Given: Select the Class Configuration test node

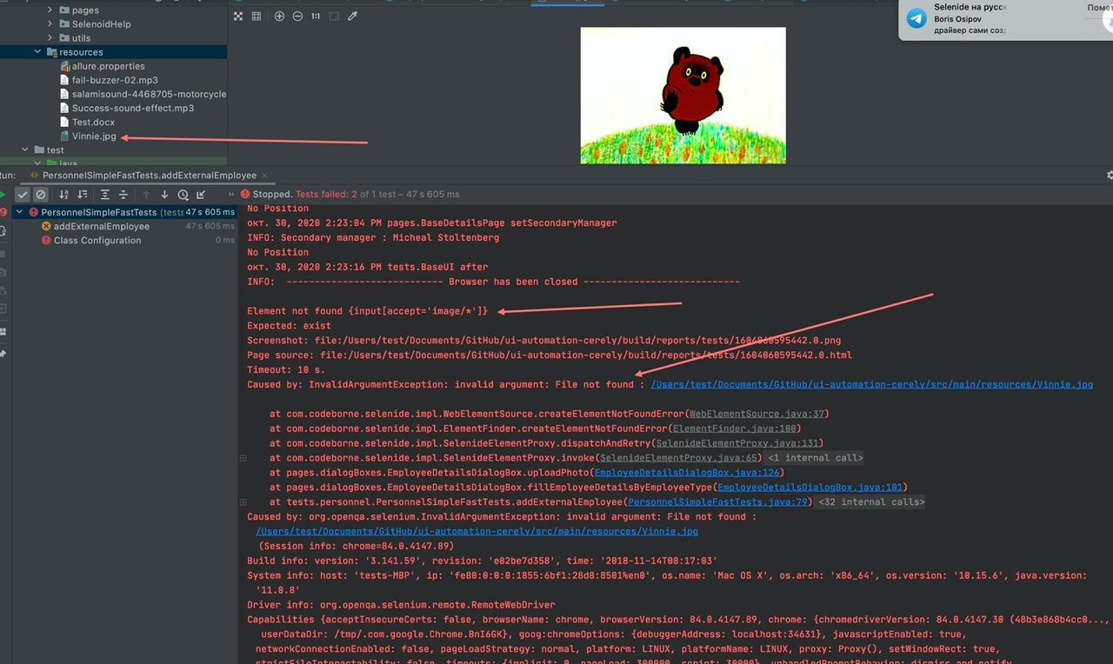Looking at the screenshot, I should [97, 240].
